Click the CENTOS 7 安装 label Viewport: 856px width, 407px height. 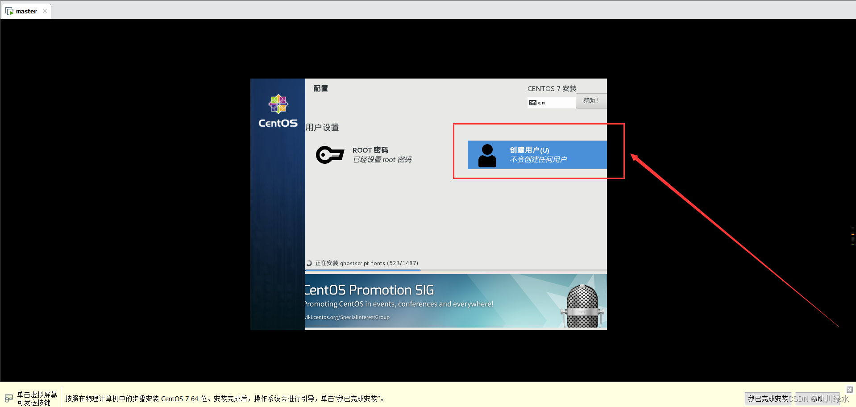tap(552, 88)
